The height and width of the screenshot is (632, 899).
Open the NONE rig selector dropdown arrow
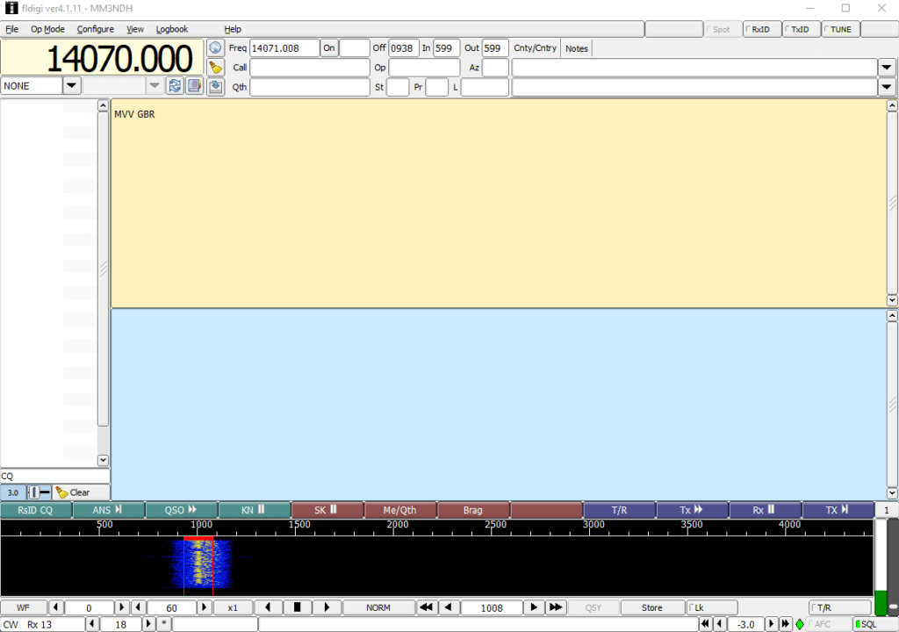[x=71, y=86]
